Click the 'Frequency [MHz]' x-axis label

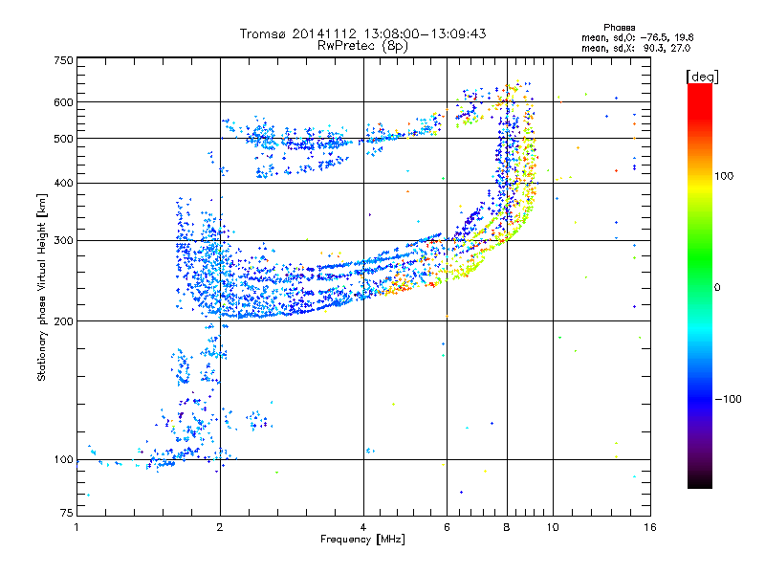[x=362, y=540]
